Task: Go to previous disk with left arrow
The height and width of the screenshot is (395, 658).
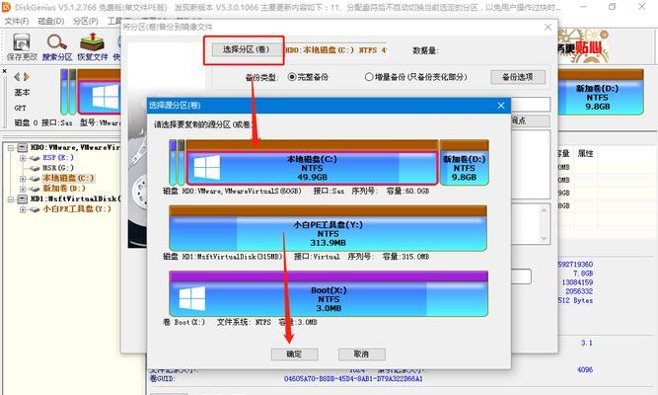Action: [x=17, y=77]
